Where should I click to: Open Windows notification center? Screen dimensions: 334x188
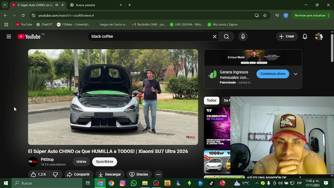click(326, 183)
